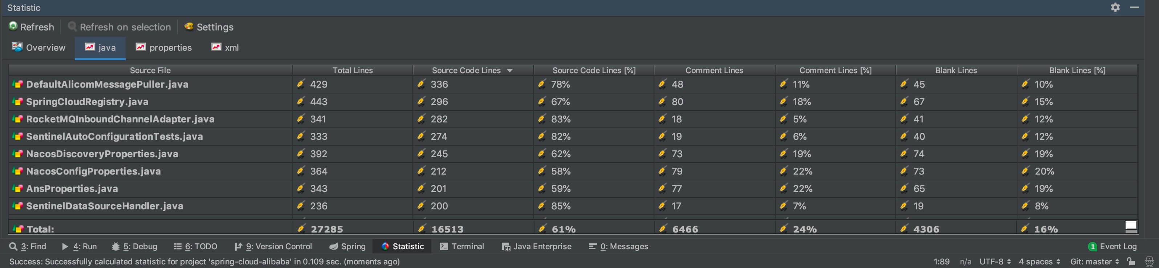Image resolution: width=1159 pixels, height=268 pixels.
Task: Open the Event Log notification badge
Action: point(1092,247)
